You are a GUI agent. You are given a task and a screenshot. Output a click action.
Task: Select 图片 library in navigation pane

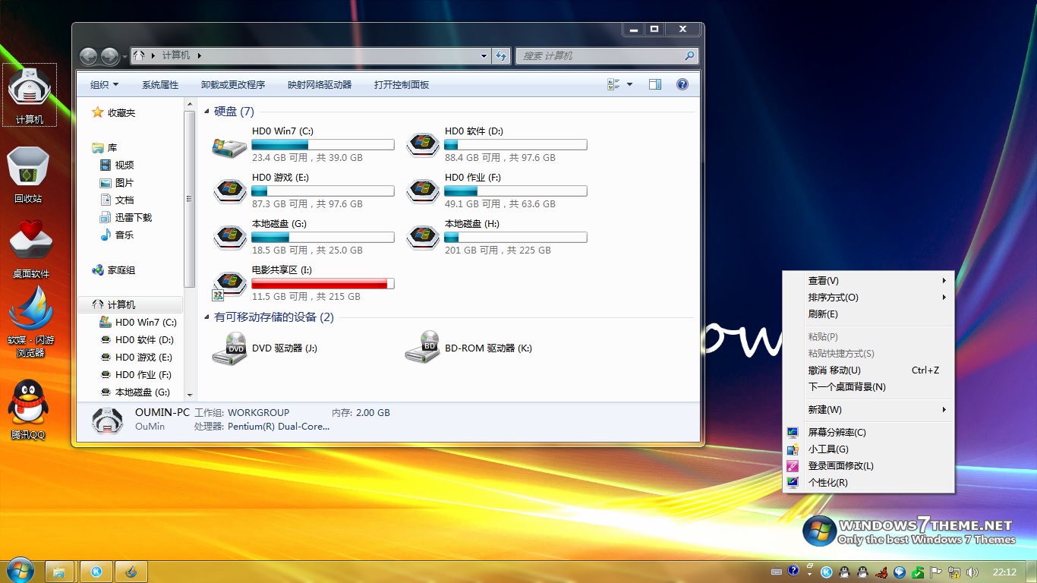117,183
